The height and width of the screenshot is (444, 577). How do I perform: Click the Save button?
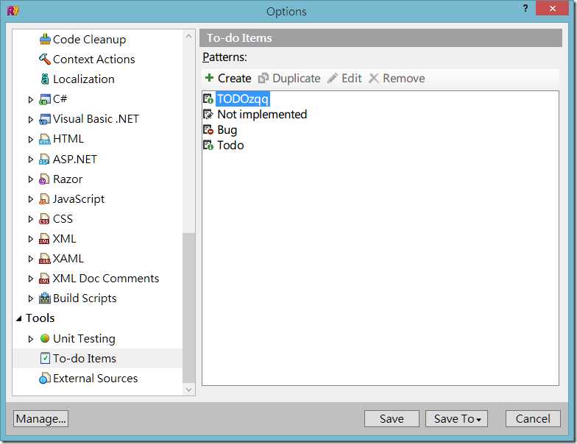point(392,419)
